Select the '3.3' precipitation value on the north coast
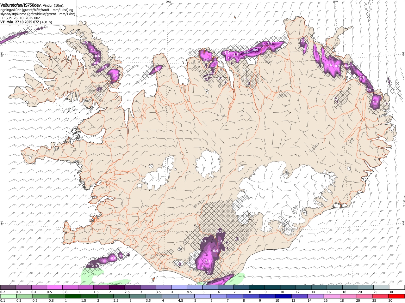 (270, 43)
